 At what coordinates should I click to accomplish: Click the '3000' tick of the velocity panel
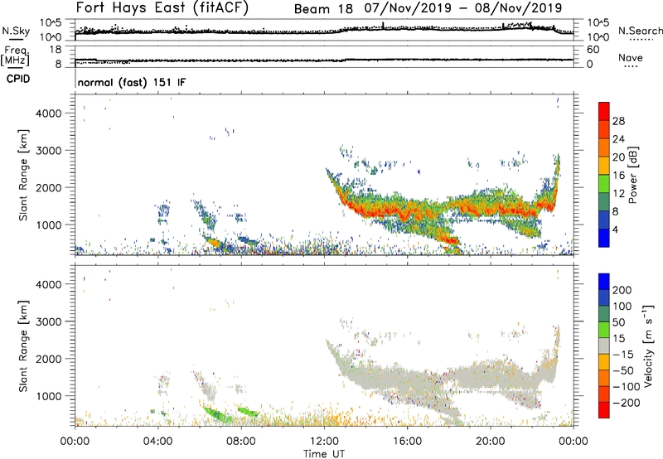click(49, 321)
